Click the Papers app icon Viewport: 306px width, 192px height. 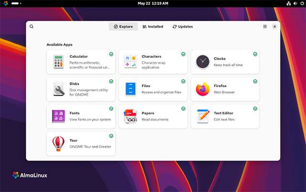click(x=131, y=116)
